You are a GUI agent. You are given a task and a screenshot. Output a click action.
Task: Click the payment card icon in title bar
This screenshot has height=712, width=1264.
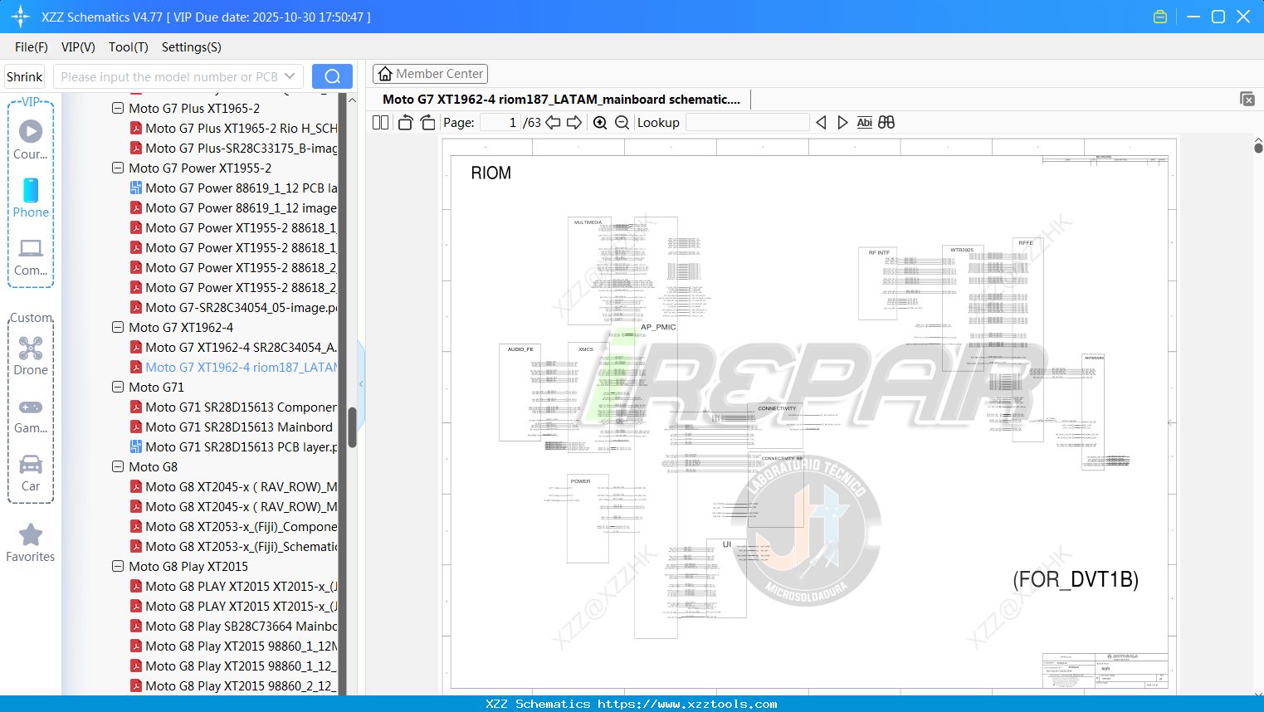(x=1159, y=16)
